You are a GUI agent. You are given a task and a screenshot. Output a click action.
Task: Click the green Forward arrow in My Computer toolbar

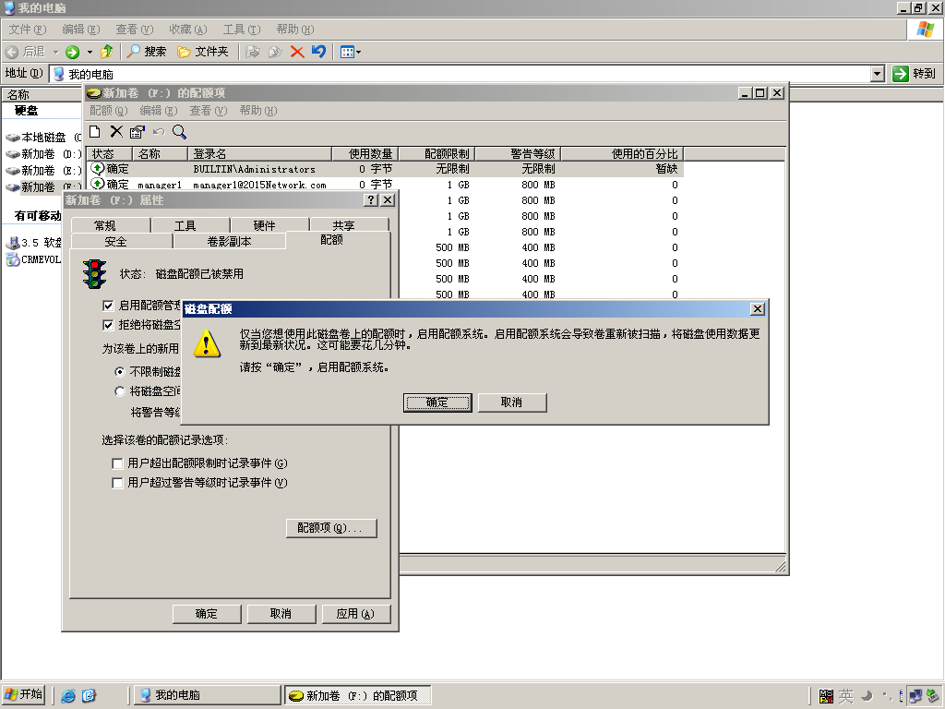(72, 53)
